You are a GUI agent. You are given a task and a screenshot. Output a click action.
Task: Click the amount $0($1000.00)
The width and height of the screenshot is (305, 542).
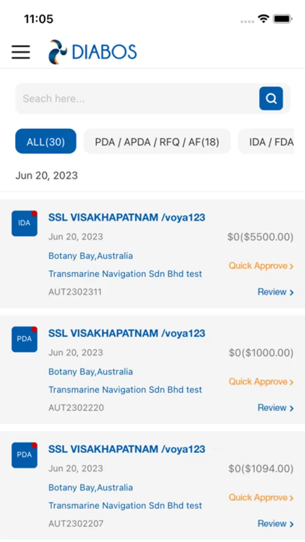(261, 353)
